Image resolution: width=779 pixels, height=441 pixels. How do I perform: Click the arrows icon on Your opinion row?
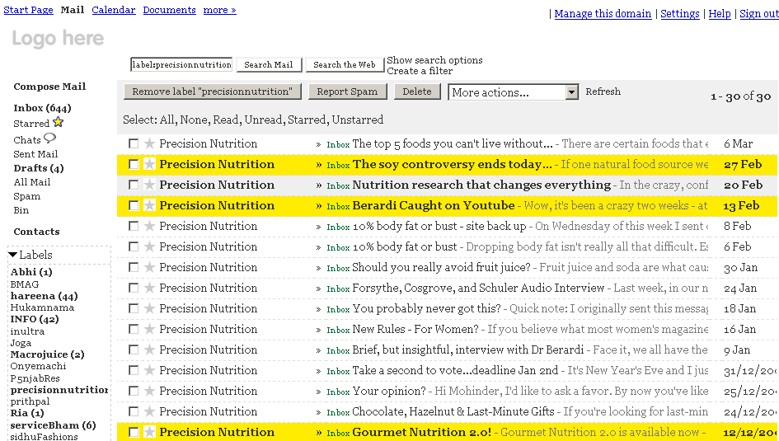pyautogui.click(x=318, y=392)
